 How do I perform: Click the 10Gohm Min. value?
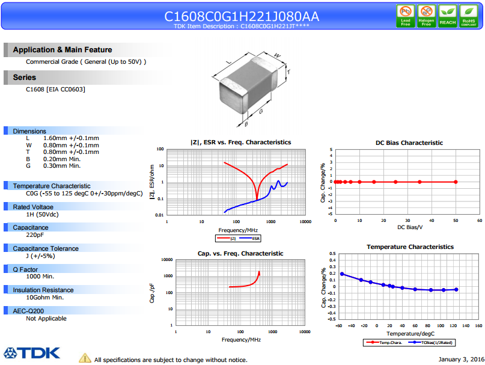tap(45, 298)
